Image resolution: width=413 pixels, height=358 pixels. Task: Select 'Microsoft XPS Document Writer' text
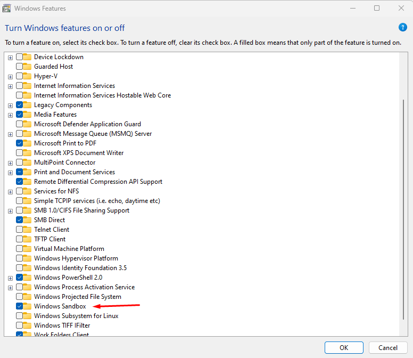tap(79, 153)
